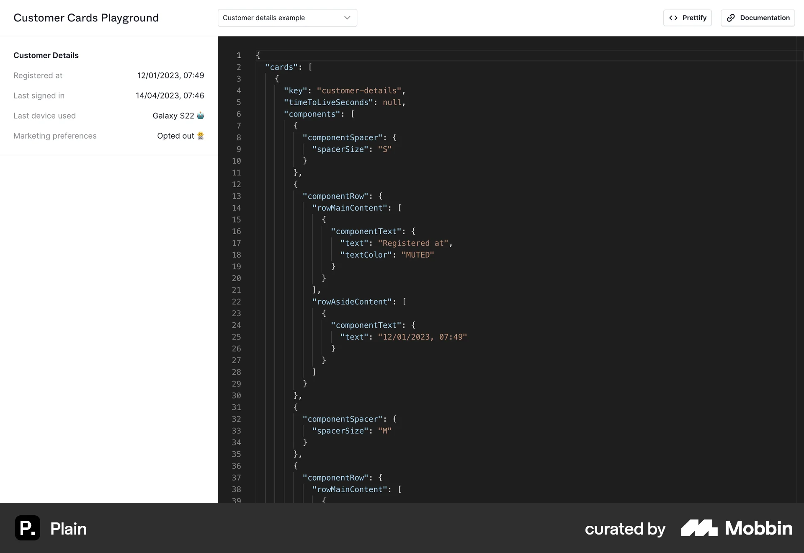Click the code brackets icon beside Prettify
Image resolution: width=804 pixels, height=553 pixels.
(674, 18)
